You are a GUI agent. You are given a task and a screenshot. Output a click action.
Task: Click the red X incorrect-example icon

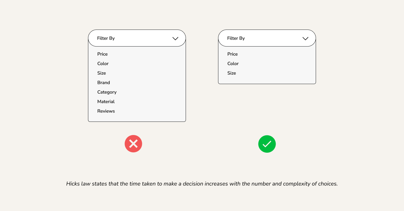133,144
